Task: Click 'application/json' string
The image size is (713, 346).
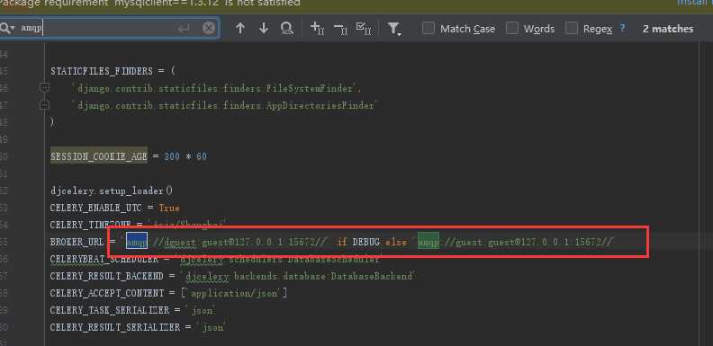Action: 234,293
